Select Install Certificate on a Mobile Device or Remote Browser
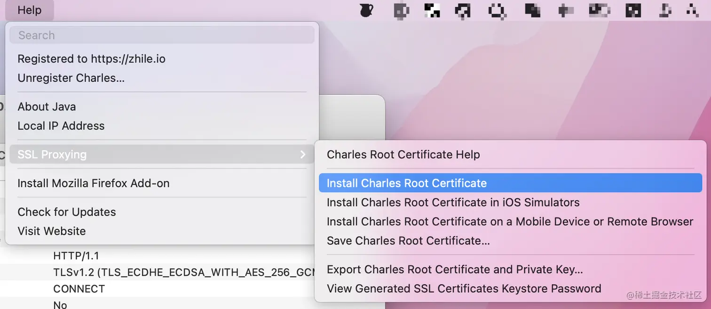 pyautogui.click(x=510, y=222)
